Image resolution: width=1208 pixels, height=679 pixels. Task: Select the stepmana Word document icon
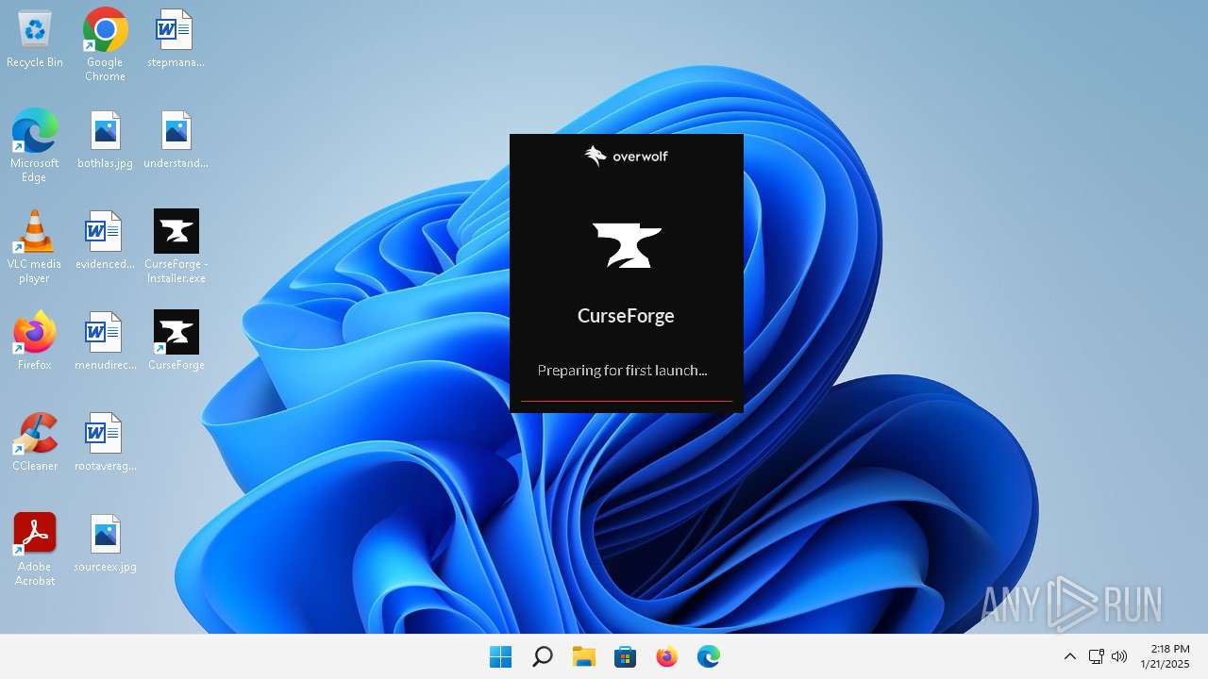(x=176, y=39)
